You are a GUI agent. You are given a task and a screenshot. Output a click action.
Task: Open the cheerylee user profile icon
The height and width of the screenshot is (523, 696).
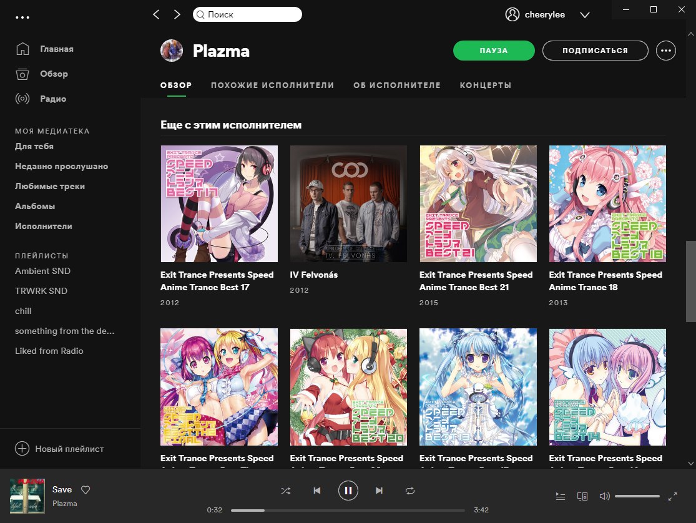click(x=512, y=14)
